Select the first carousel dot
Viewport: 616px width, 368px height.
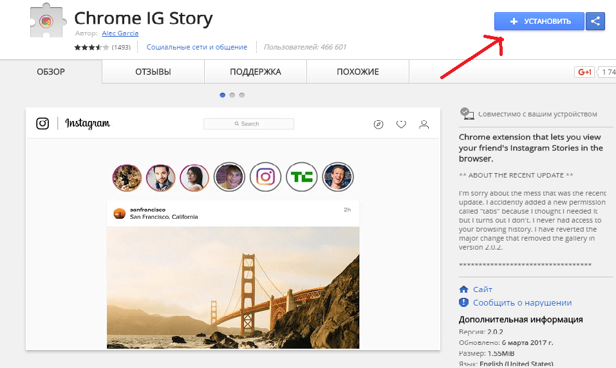222,95
